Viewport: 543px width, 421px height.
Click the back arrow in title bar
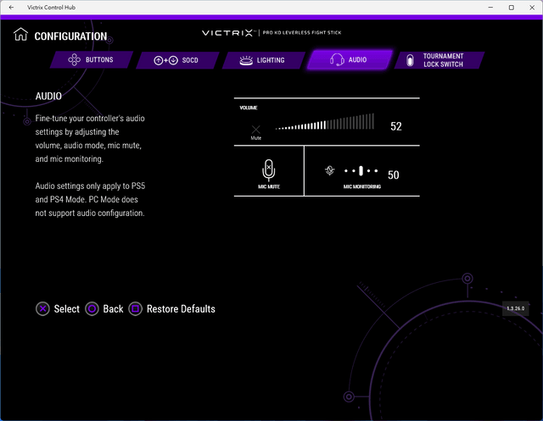11,8
